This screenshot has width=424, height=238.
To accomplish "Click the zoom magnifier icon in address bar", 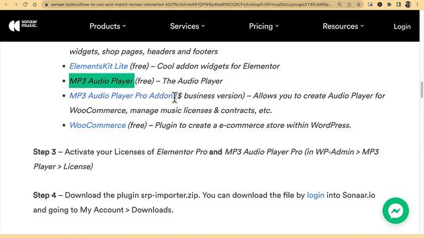I will (340, 5).
